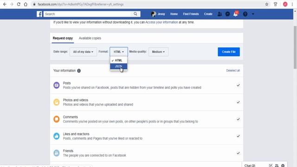Click the site lock icon in address bar
The width and height of the screenshot is (297, 167).
pos(34,4)
